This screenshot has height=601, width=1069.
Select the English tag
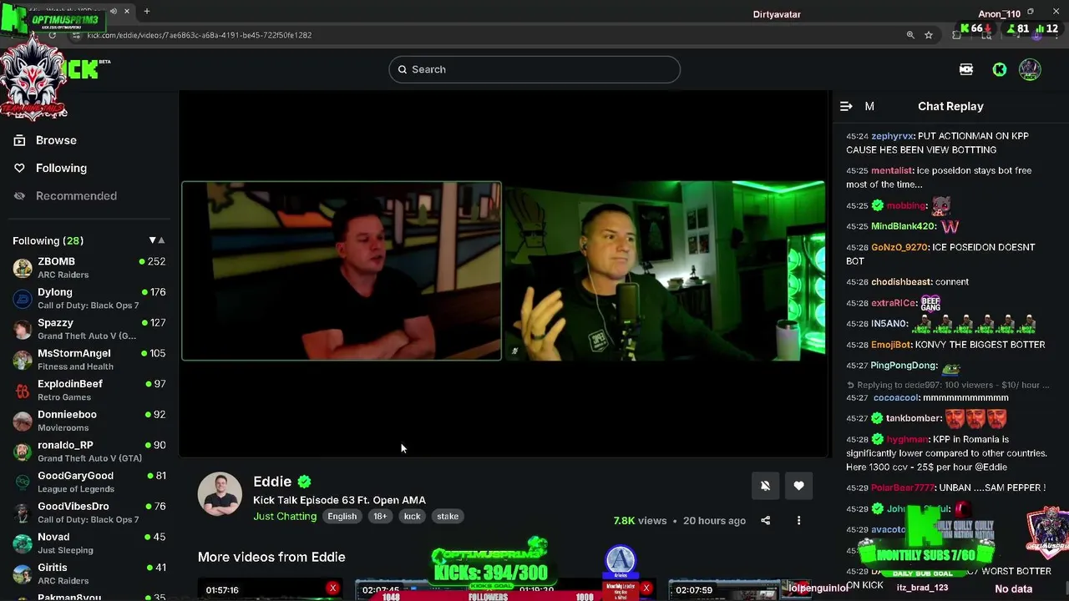click(342, 516)
